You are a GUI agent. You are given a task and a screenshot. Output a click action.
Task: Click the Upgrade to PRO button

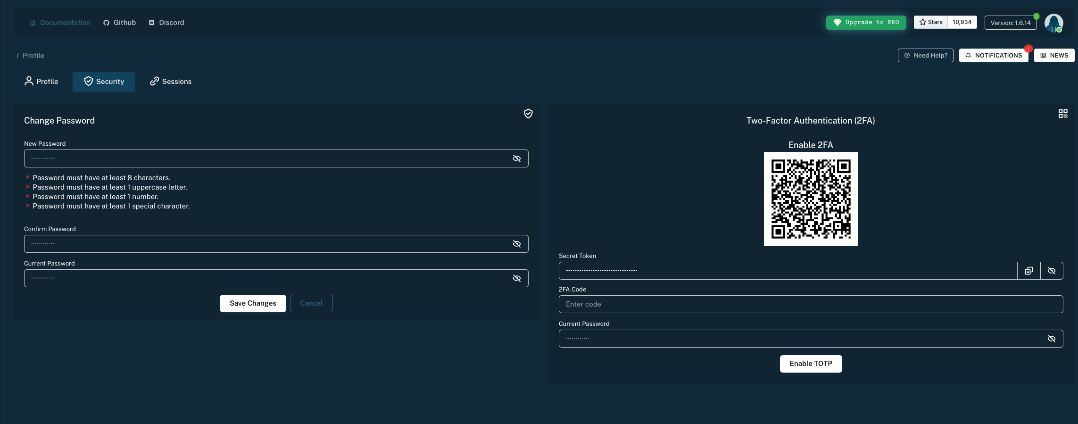coord(866,23)
